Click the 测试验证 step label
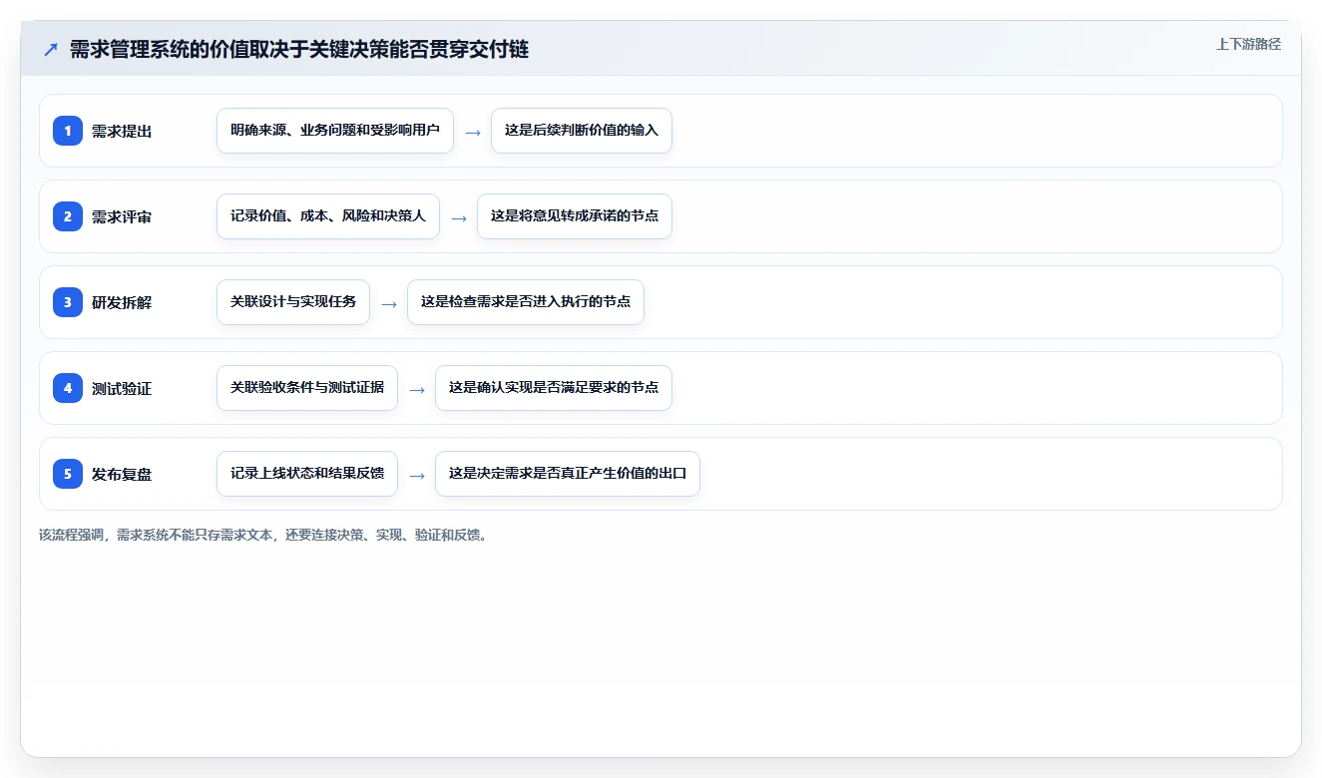The height and width of the screenshot is (778, 1322). pyautogui.click(x=122, y=388)
